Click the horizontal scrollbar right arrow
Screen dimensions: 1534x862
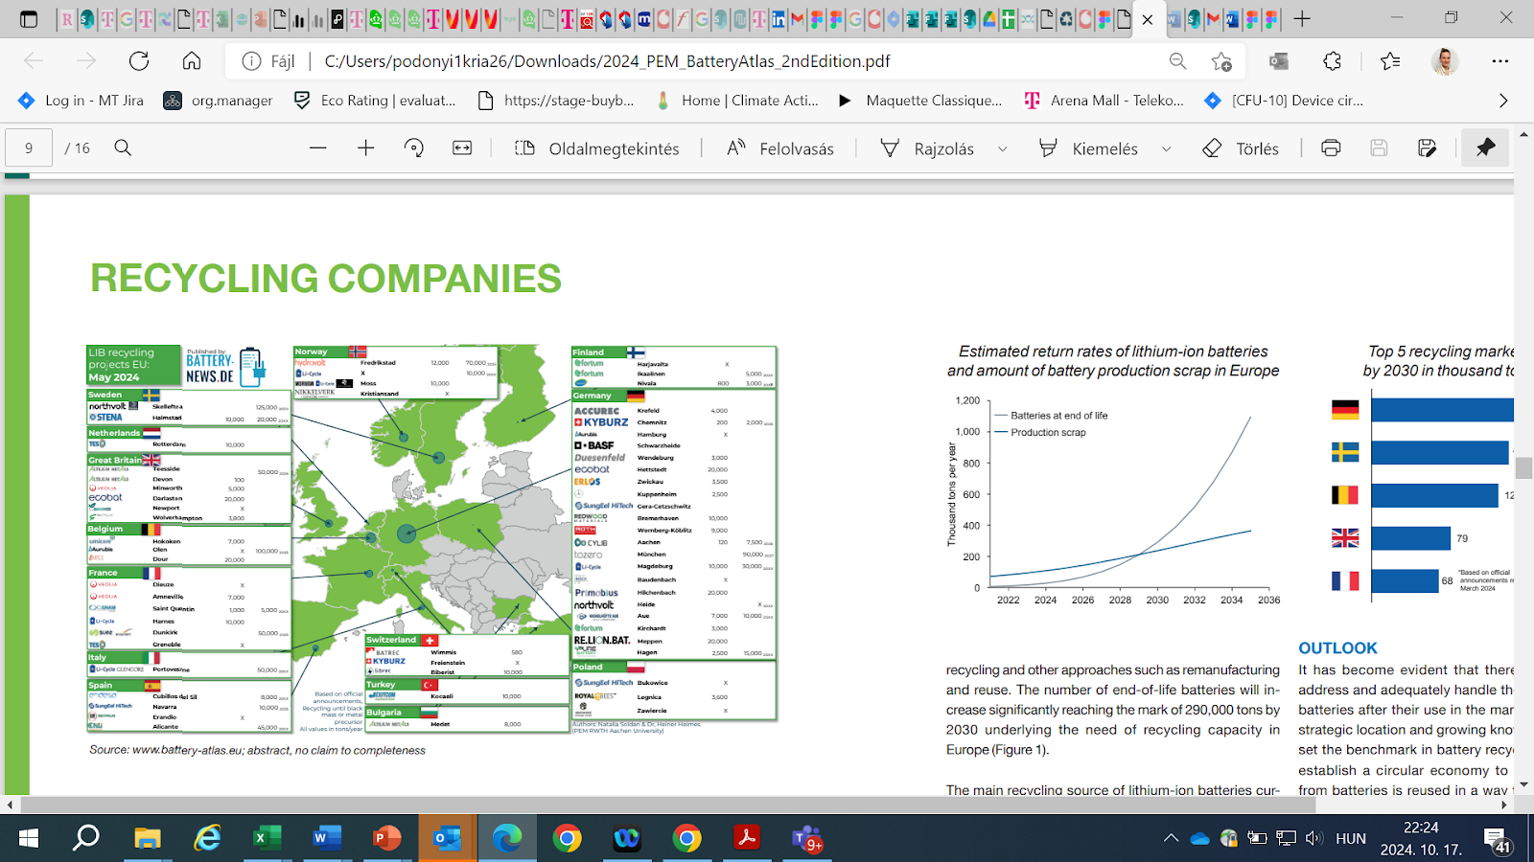pyautogui.click(x=1504, y=805)
